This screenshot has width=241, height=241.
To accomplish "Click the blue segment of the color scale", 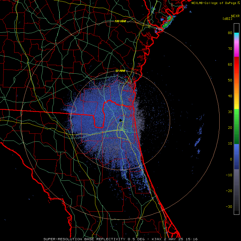I will (236, 157).
